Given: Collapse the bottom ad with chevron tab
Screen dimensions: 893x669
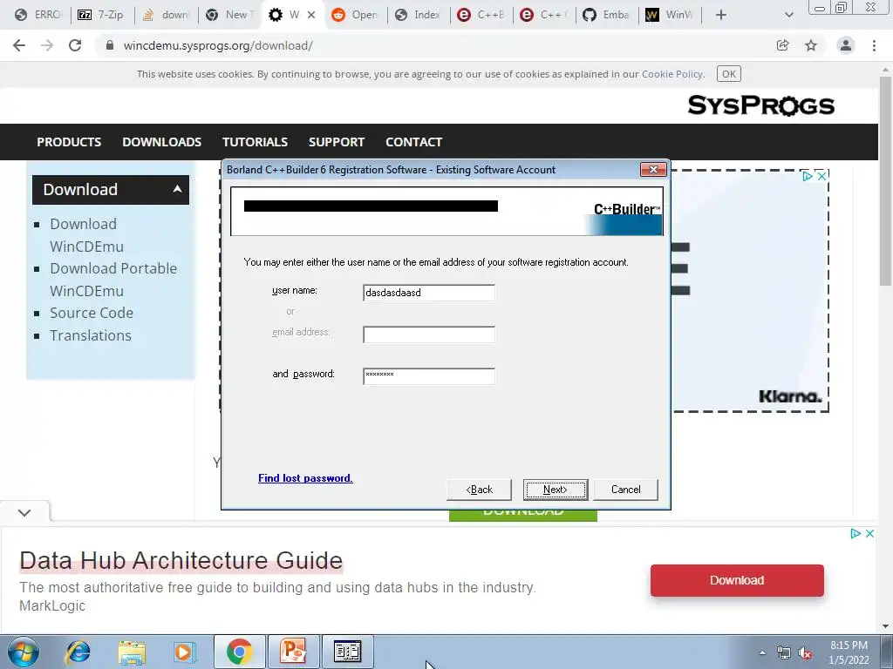Looking at the screenshot, I should click(24, 512).
